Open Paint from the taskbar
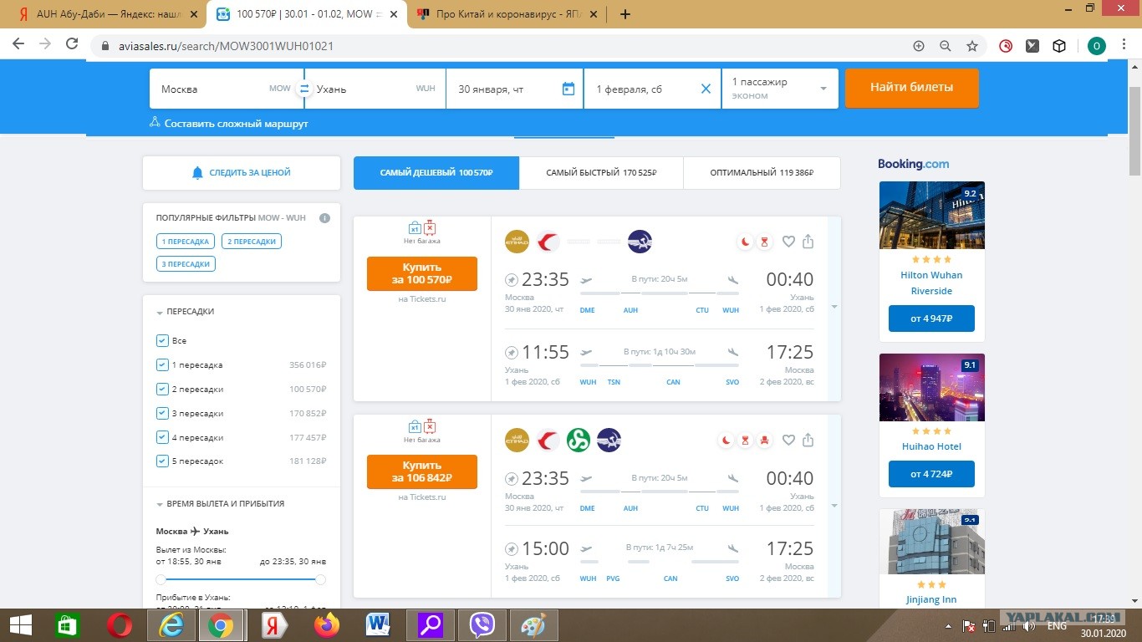The image size is (1142, 642). coord(533,625)
